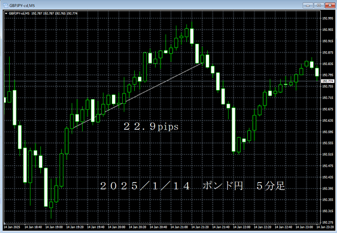Click time axis label 14 Jan 19:40

pyautogui.click(x=96, y=227)
